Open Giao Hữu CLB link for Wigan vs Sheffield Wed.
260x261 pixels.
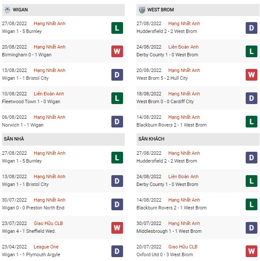click(x=48, y=223)
